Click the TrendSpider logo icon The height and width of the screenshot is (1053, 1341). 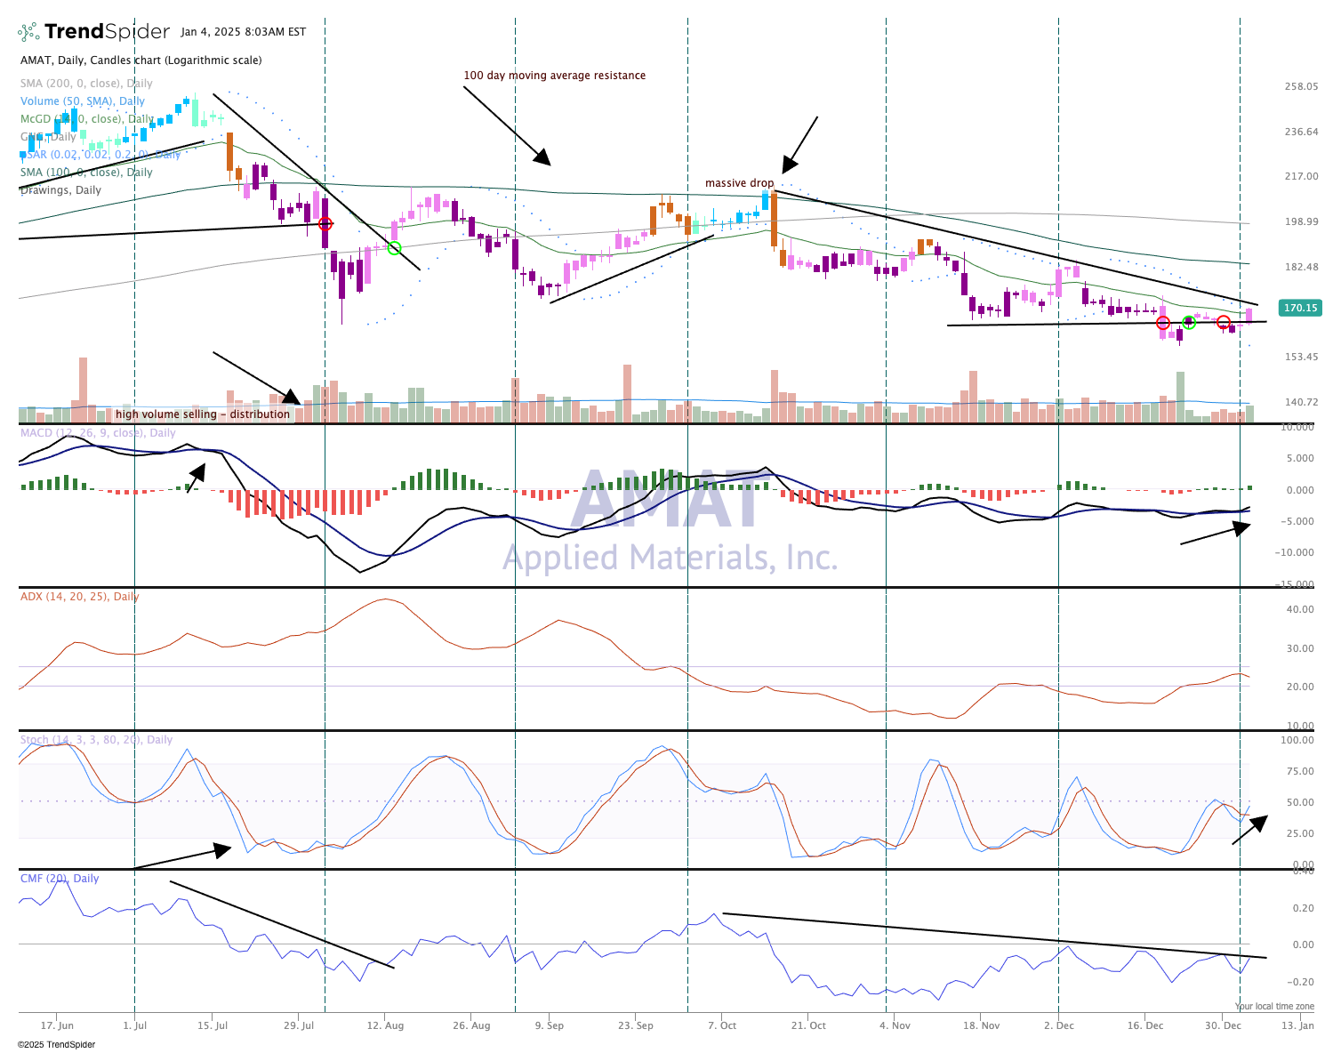[28, 33]
